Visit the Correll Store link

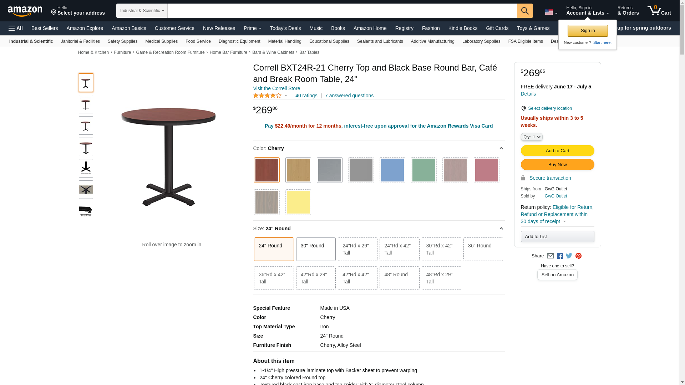[276, 88]
